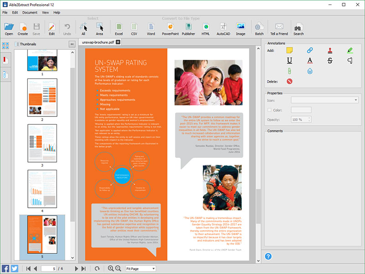
Task: Open the blue help question mark
Action: click(x=268, y=256)
